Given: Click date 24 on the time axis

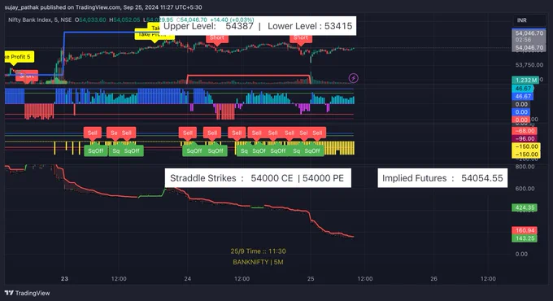Looking at the screenshot, I should [x=187, y=278].
